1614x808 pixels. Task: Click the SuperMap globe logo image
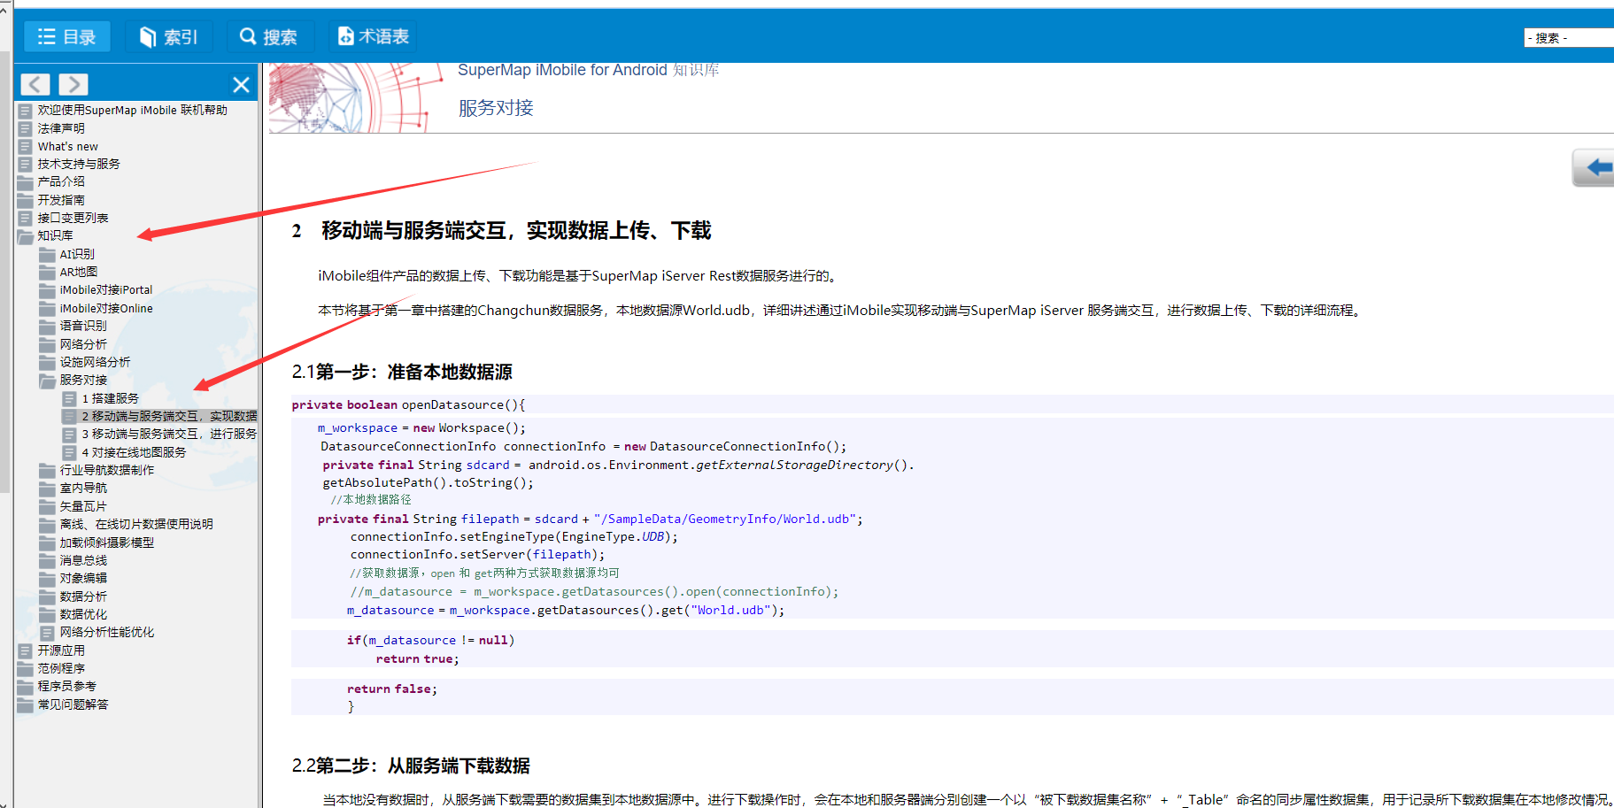[x=356, y=97]
